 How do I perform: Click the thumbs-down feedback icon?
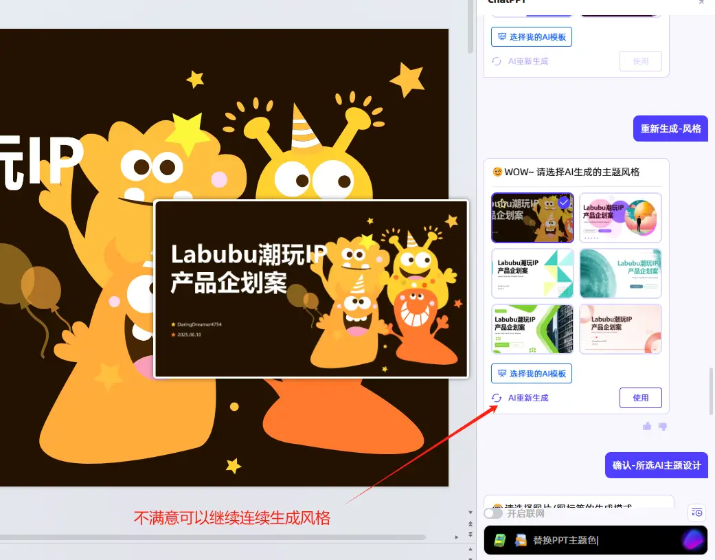pyautogui.click(x=663, y=426)
